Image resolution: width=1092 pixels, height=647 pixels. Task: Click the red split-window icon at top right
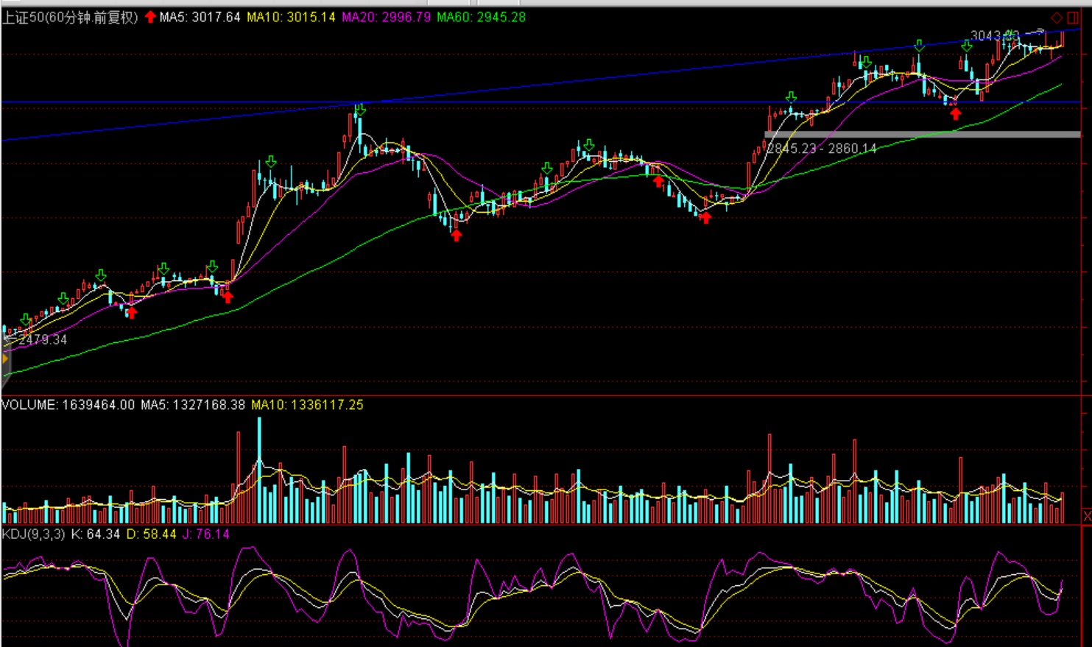click(1072, 18)
